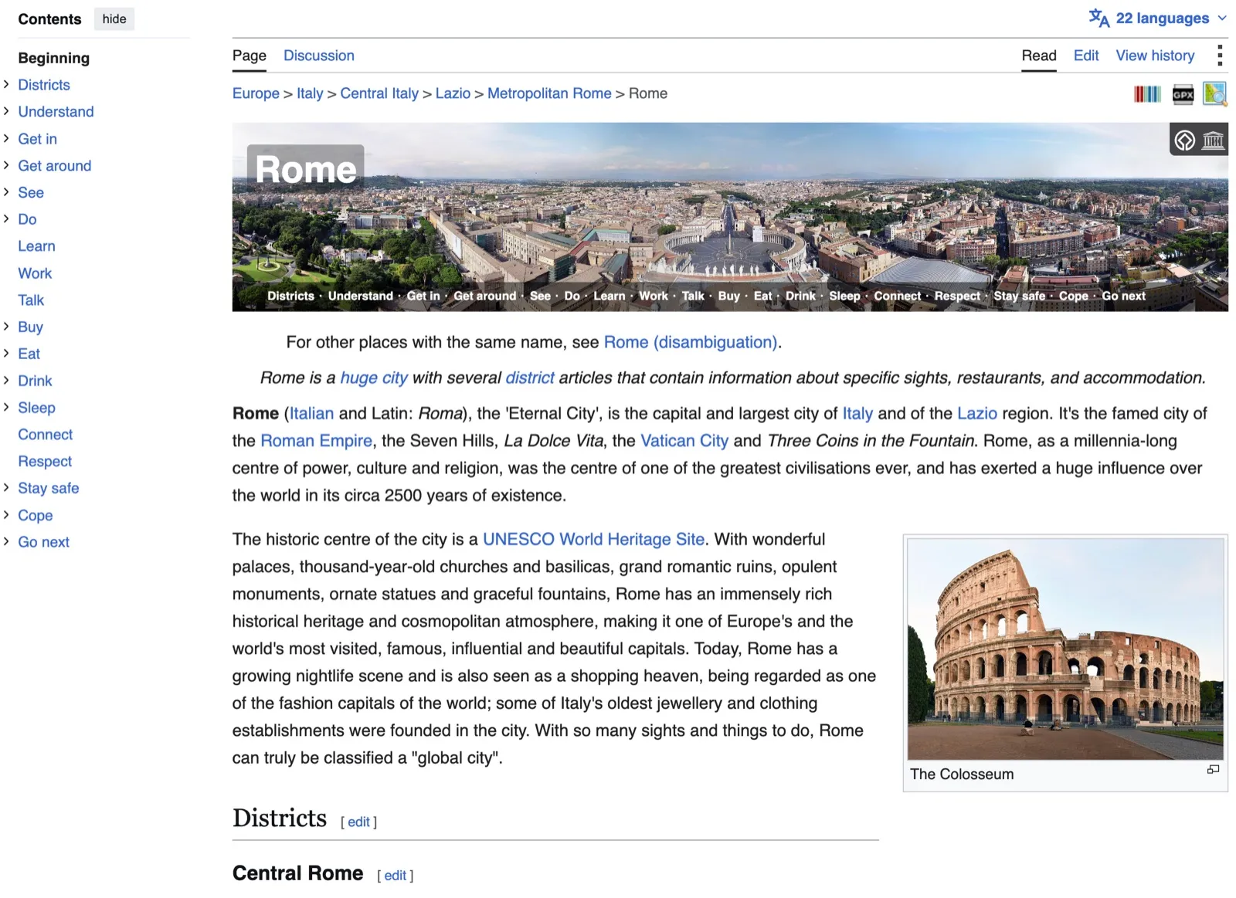Screen dimensions: 1236x898
Task: Download the GPX file icon
Action: point(1183,94)
